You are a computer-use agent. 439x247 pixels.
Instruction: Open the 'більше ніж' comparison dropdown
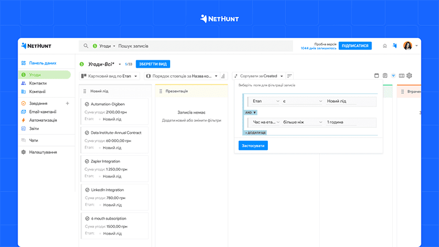click(301, 122)
